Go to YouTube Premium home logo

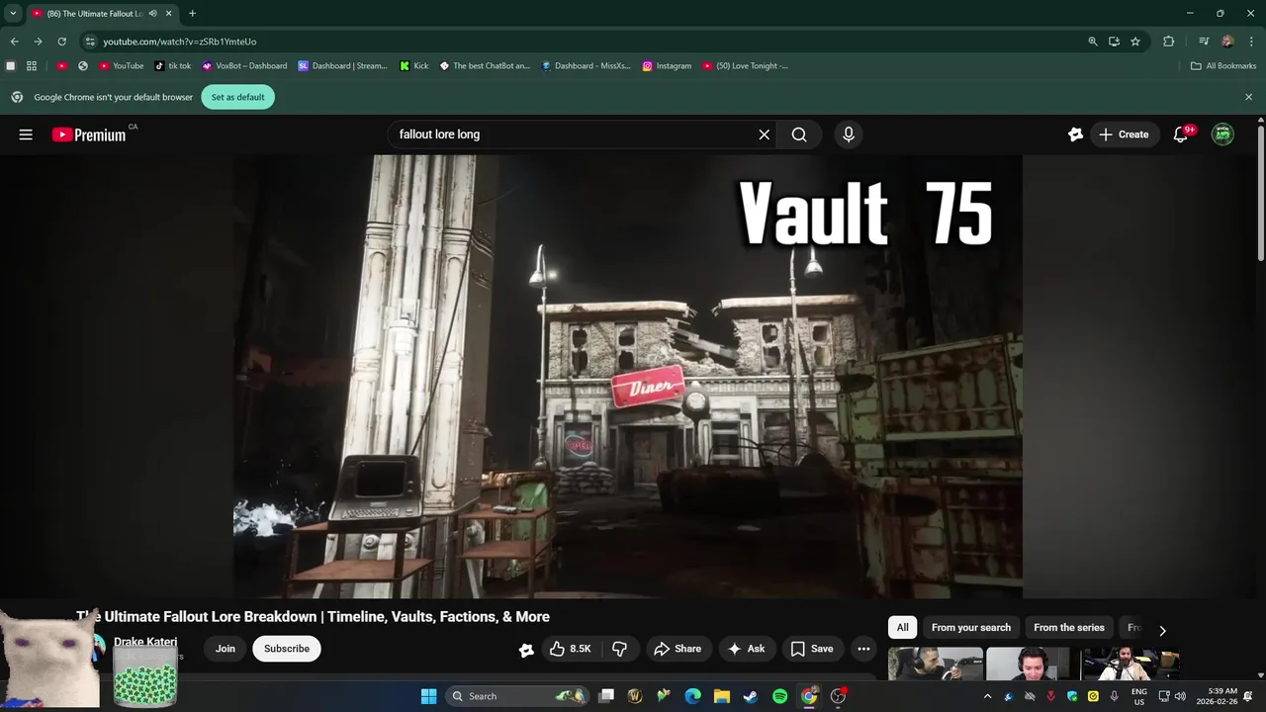pos(89,134)
